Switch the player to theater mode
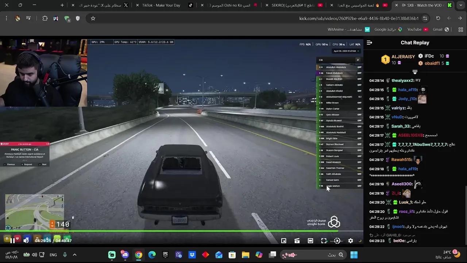 tap(310, 241)
